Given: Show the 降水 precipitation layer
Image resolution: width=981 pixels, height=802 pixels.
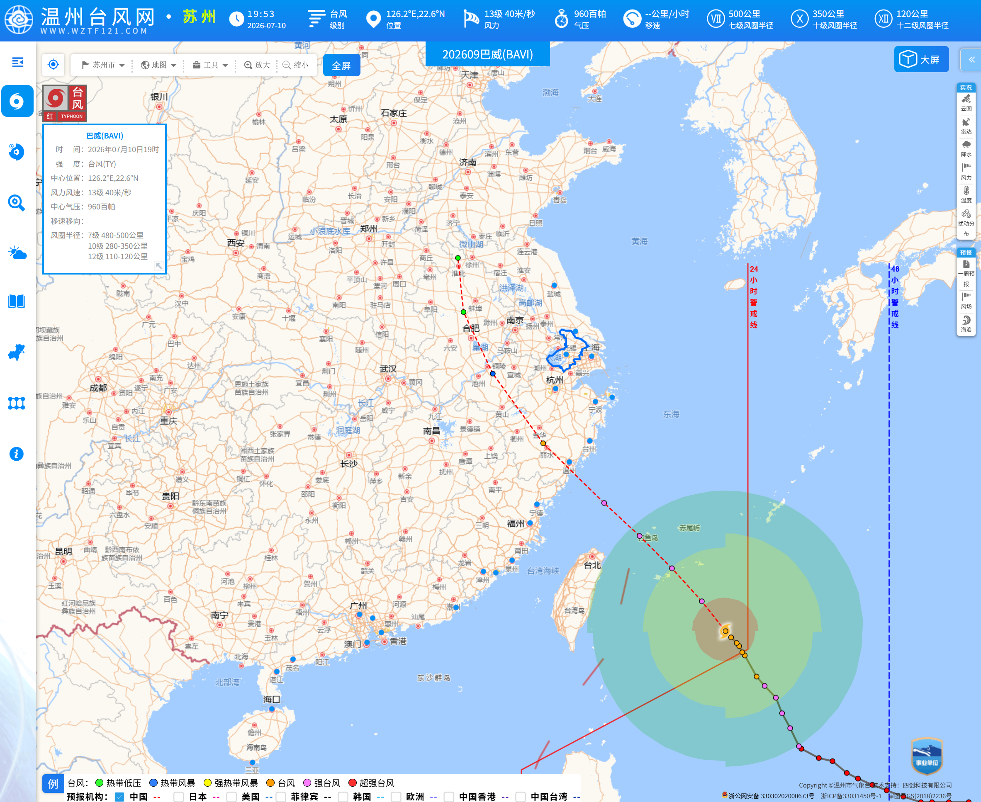Looking at the screenshot, I should (966, 149).
